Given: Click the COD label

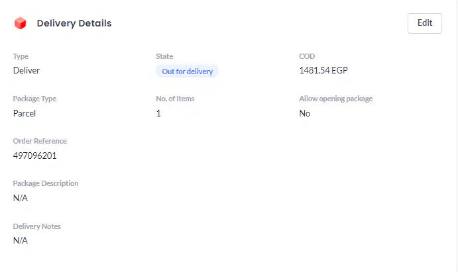Looking at the screenshot, I should [x=307, y=56].
